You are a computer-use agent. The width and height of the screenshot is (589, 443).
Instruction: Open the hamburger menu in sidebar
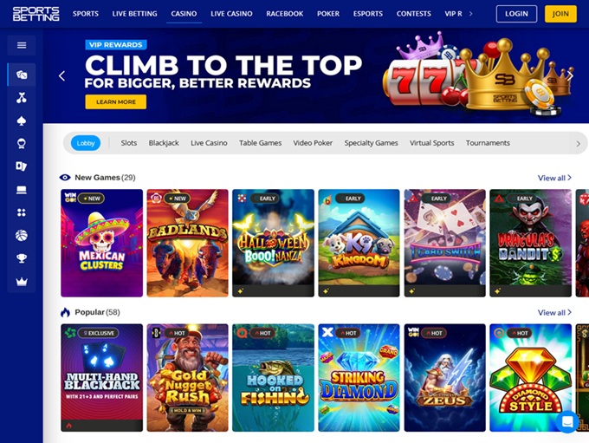22,45
